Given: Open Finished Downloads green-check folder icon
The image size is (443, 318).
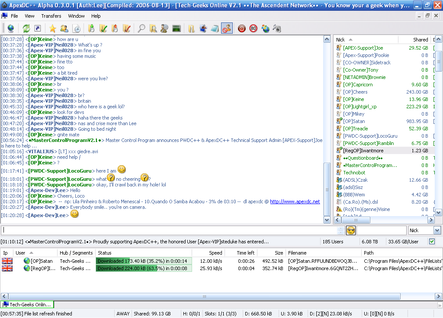Looking at the screenshot, I should (x=103, y=28).
